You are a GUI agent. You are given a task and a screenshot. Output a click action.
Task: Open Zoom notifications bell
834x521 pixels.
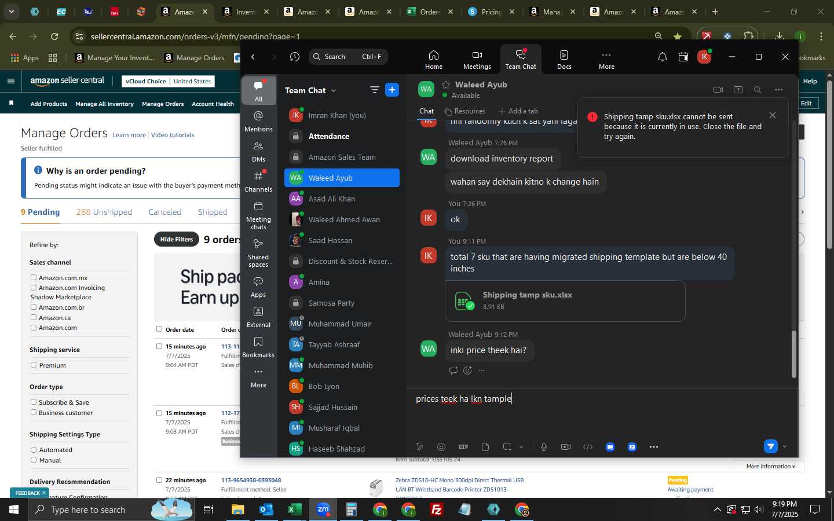point(663,57)
